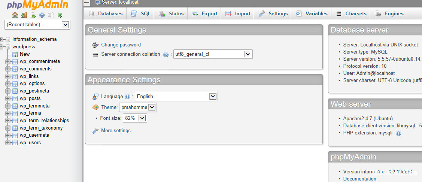Expand the wp_posts table node

pyautogui.click(x=8, y=98)
